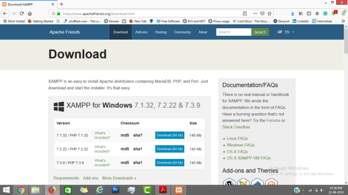Show md5 checksum for 7.2.22

[x=125, y=149]
